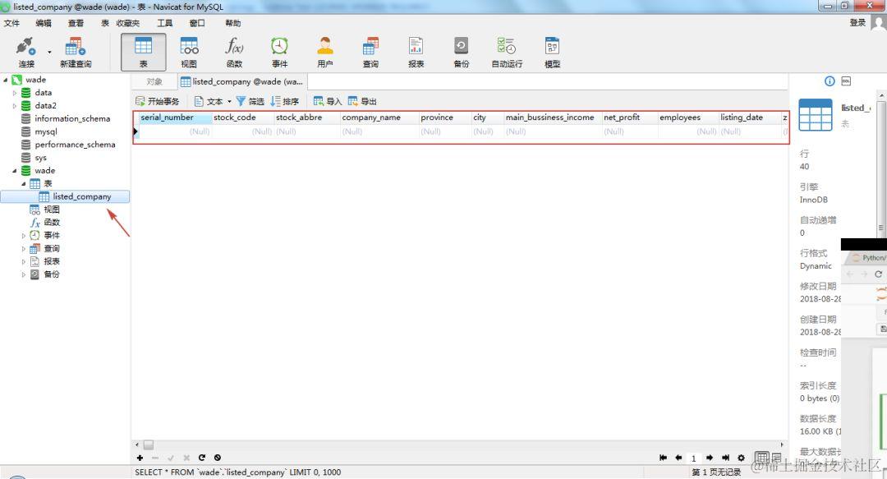Click the 函数 f(x) toolbar icon

point(234,52)
